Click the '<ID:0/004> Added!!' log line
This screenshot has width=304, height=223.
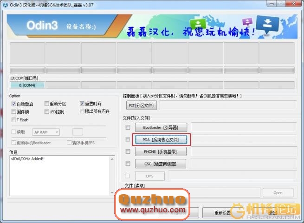coord(28,159)
